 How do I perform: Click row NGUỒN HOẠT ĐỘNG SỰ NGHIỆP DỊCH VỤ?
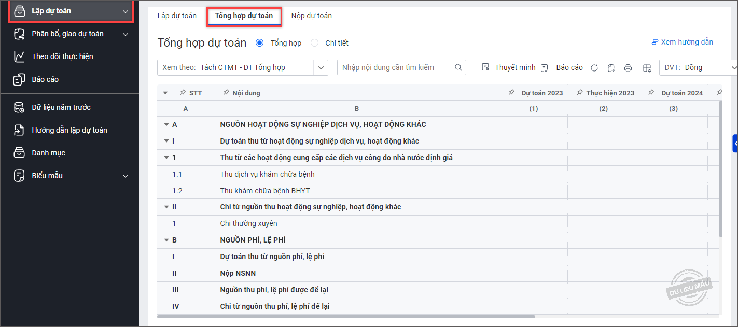click(438, 124)
